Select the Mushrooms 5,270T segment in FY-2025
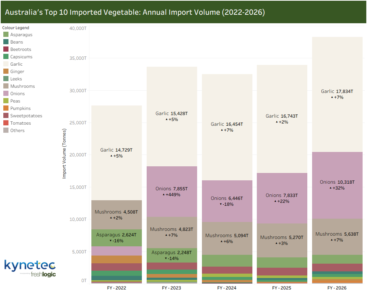367x295 pixels. click(282, 240)
